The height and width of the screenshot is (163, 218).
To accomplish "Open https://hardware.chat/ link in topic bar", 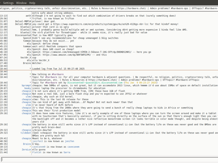I will coord(132,8).
